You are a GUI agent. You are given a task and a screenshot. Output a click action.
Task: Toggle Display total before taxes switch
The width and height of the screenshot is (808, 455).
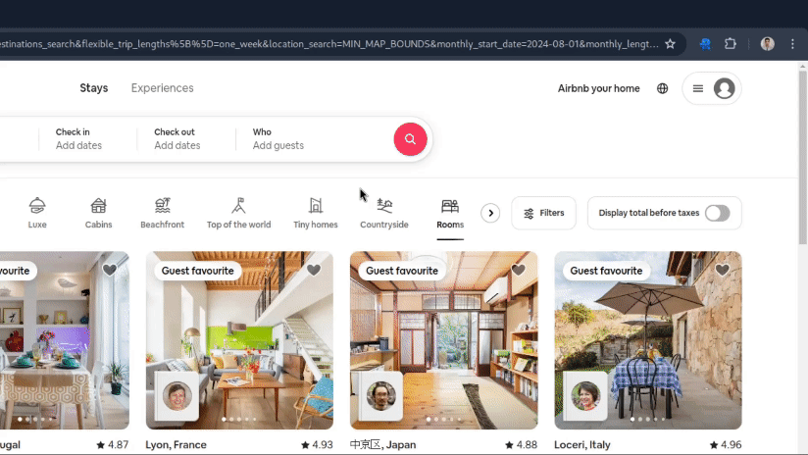(718, 213)
